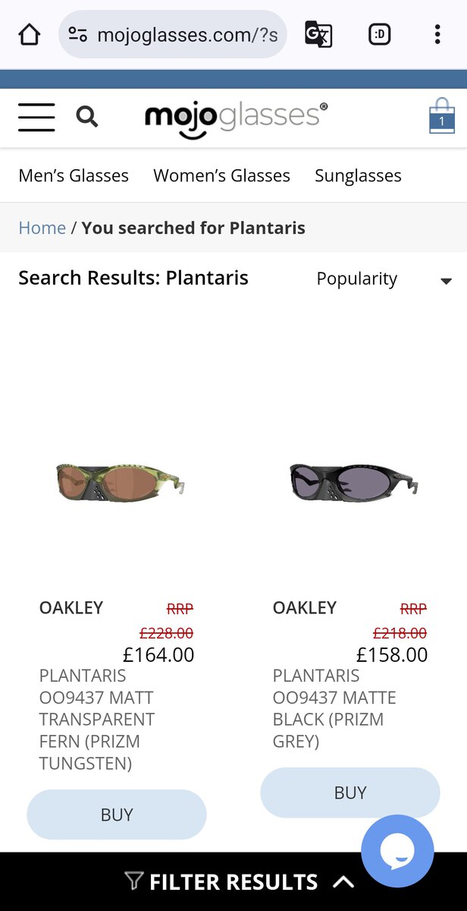The height and width of the screenshot is (911, 467).
Task: View the green Plantaris sunglasses image
Action: point(121,482)
